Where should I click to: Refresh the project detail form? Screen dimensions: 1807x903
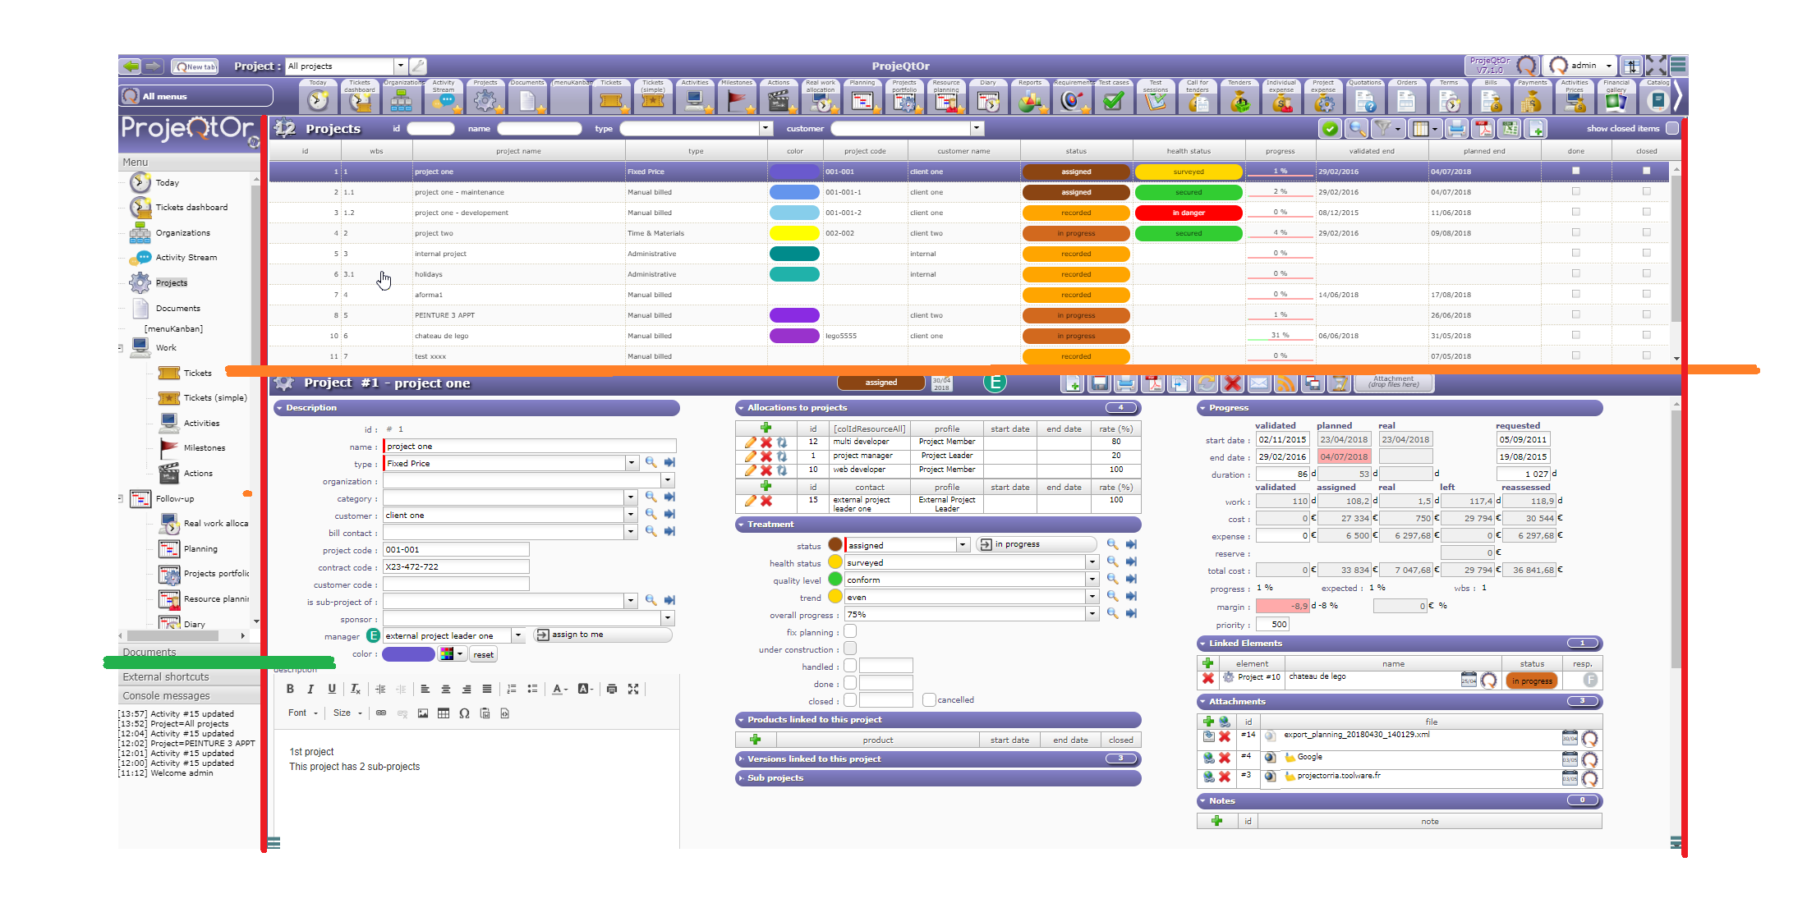1206,383
